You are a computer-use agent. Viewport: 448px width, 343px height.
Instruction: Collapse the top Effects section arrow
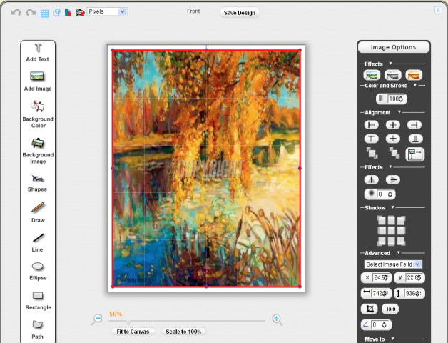[390, 64]
